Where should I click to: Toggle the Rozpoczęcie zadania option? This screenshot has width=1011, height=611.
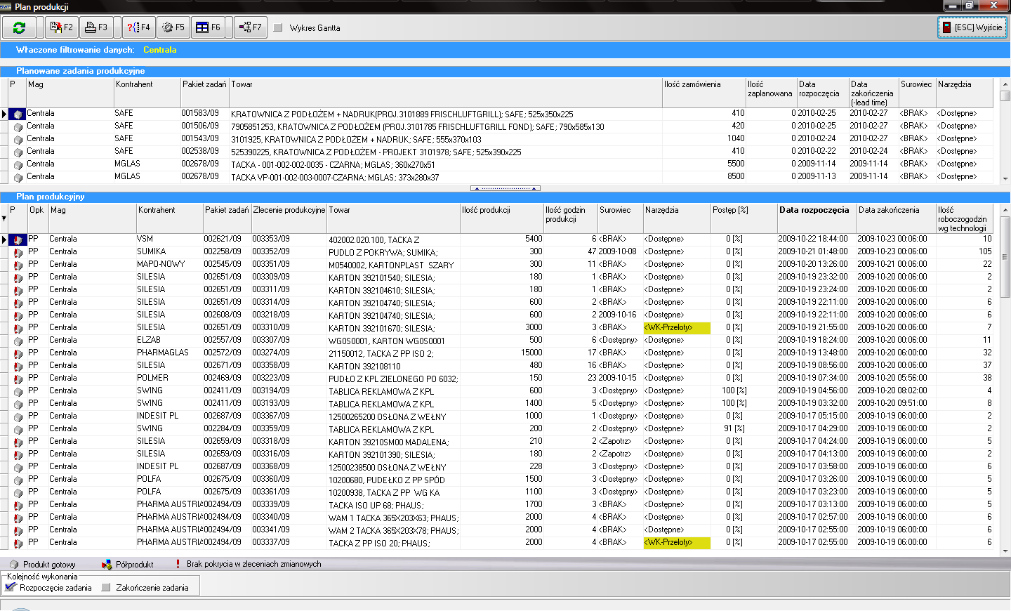coord(11,587)
